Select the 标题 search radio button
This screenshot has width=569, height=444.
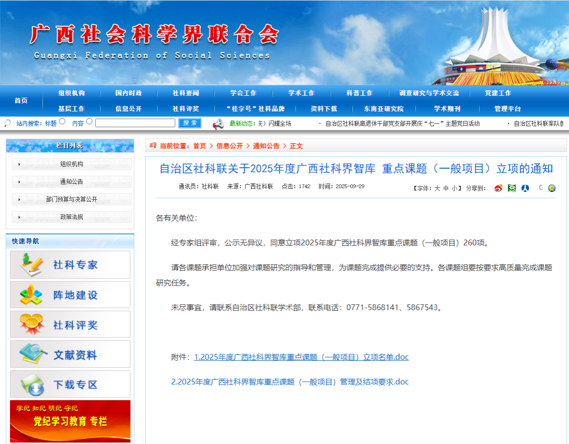pos(62,122)
